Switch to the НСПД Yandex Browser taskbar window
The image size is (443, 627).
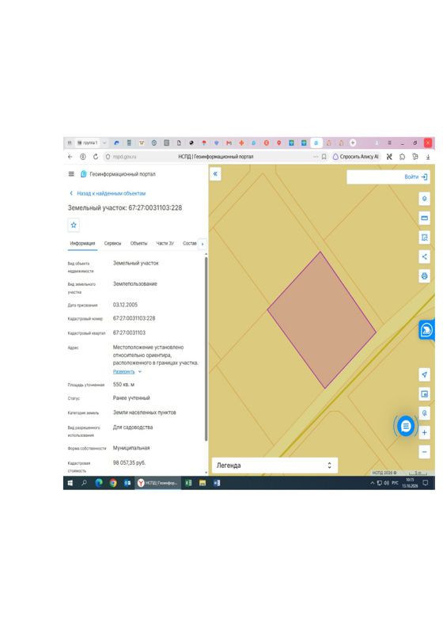click(x=157, y=483)
